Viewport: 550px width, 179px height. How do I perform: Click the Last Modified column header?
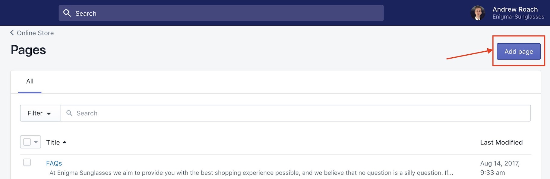click(x=501, y=142)
